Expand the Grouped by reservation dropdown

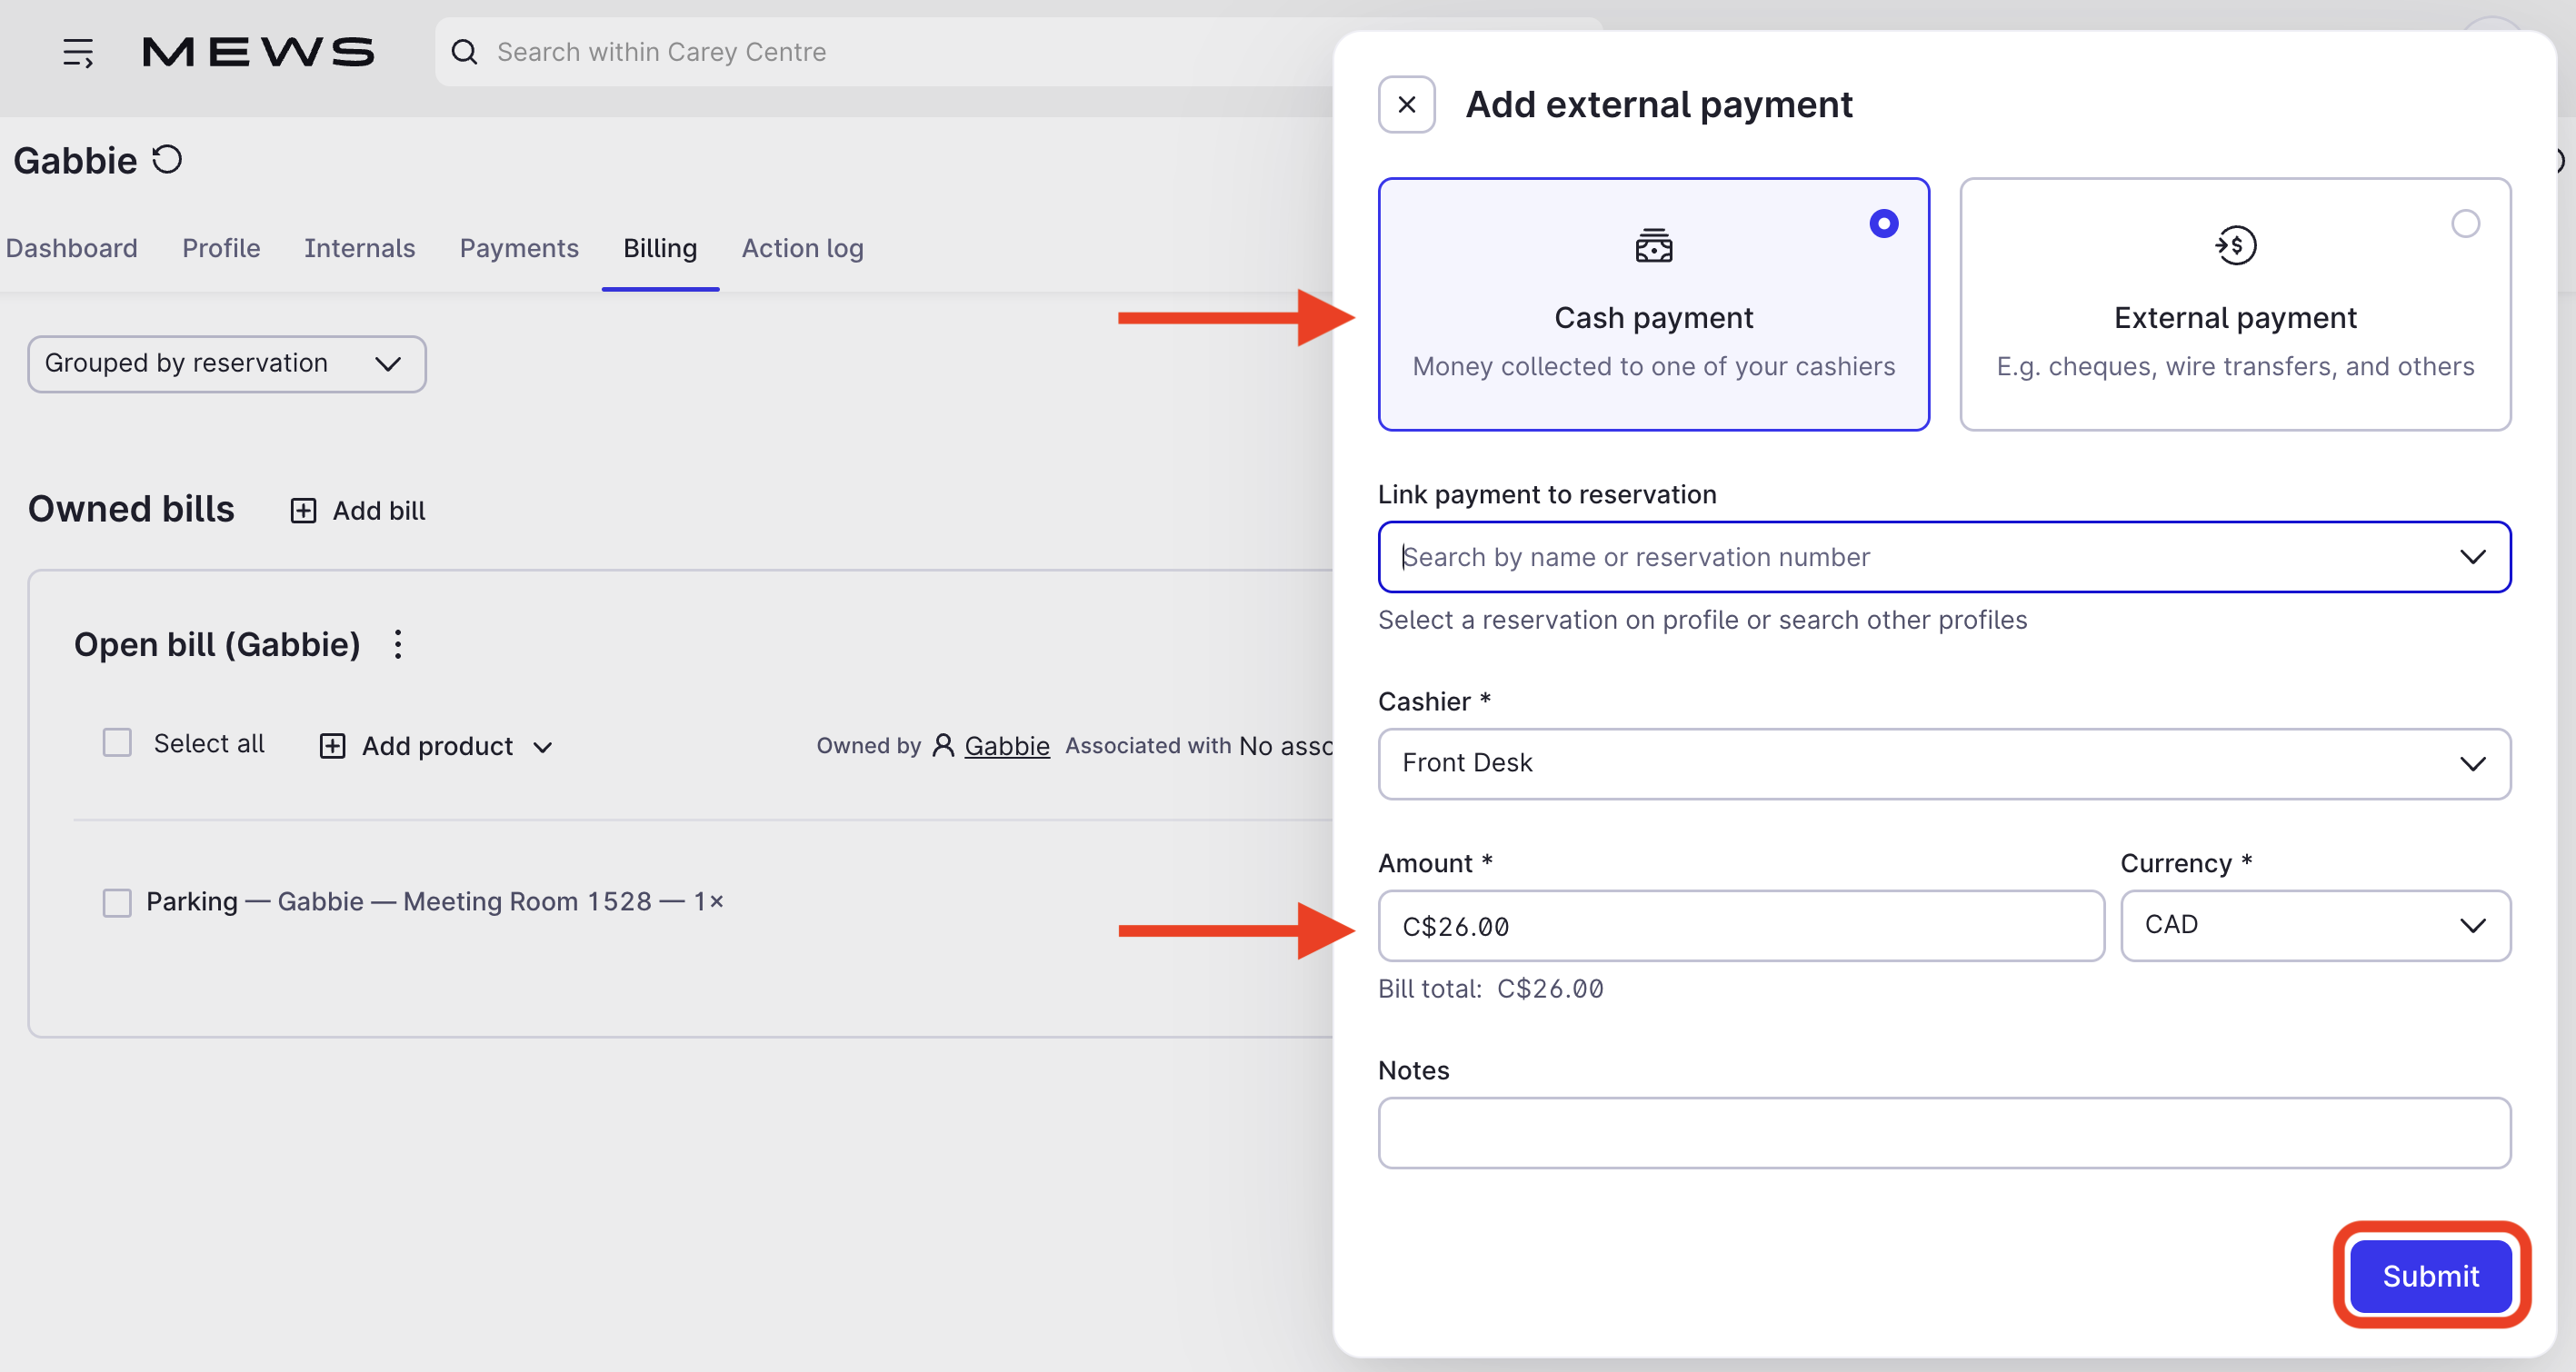click(x=227, y=363)
